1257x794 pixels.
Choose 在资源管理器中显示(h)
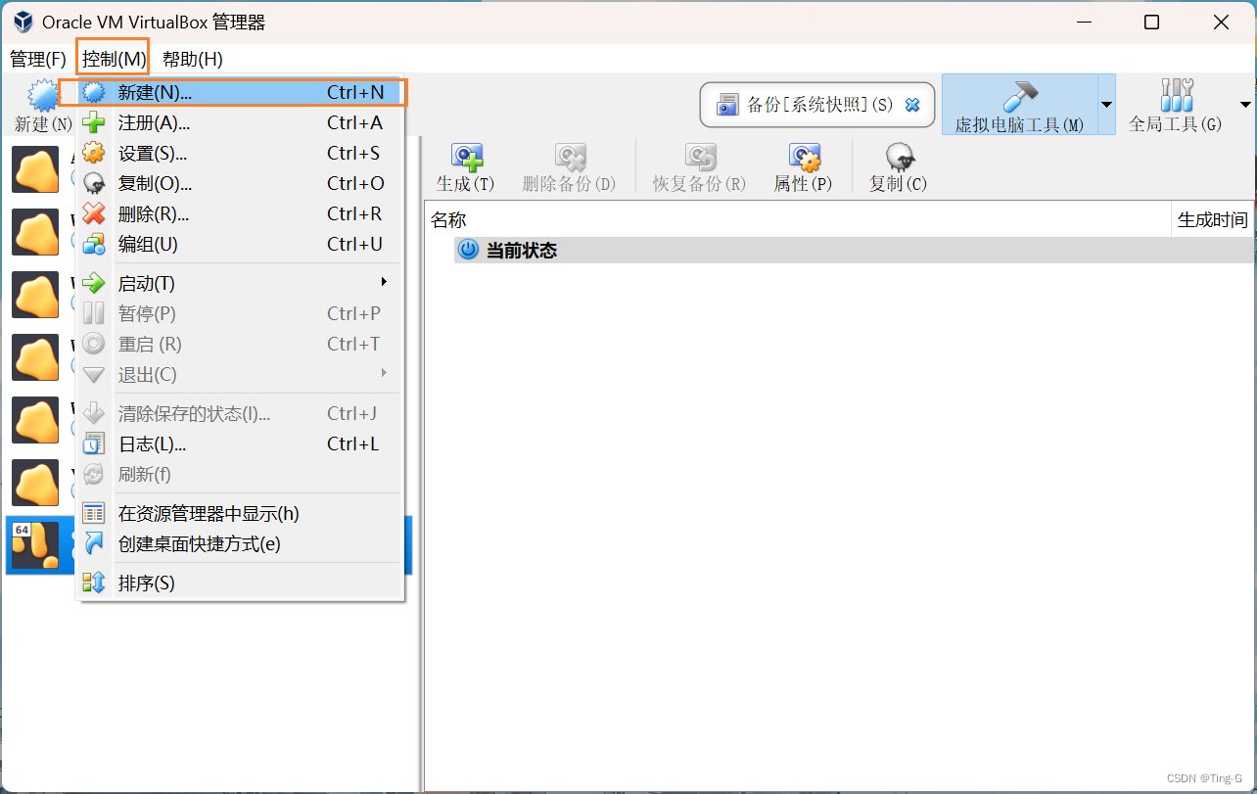pyautogui.click(x=240, y=513)
